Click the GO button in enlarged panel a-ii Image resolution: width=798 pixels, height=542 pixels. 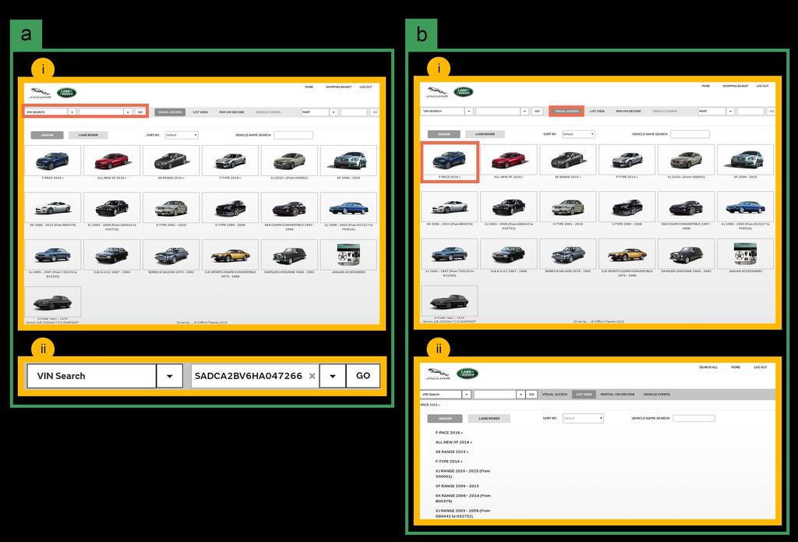(363, 376)
